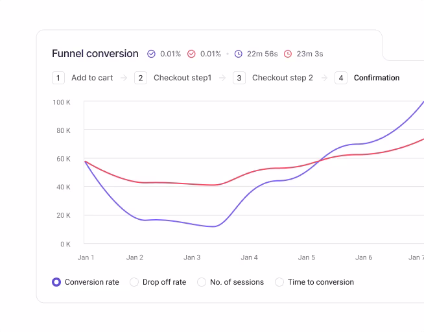Click the Jan 4 axis label

click(x=250, y=257)
